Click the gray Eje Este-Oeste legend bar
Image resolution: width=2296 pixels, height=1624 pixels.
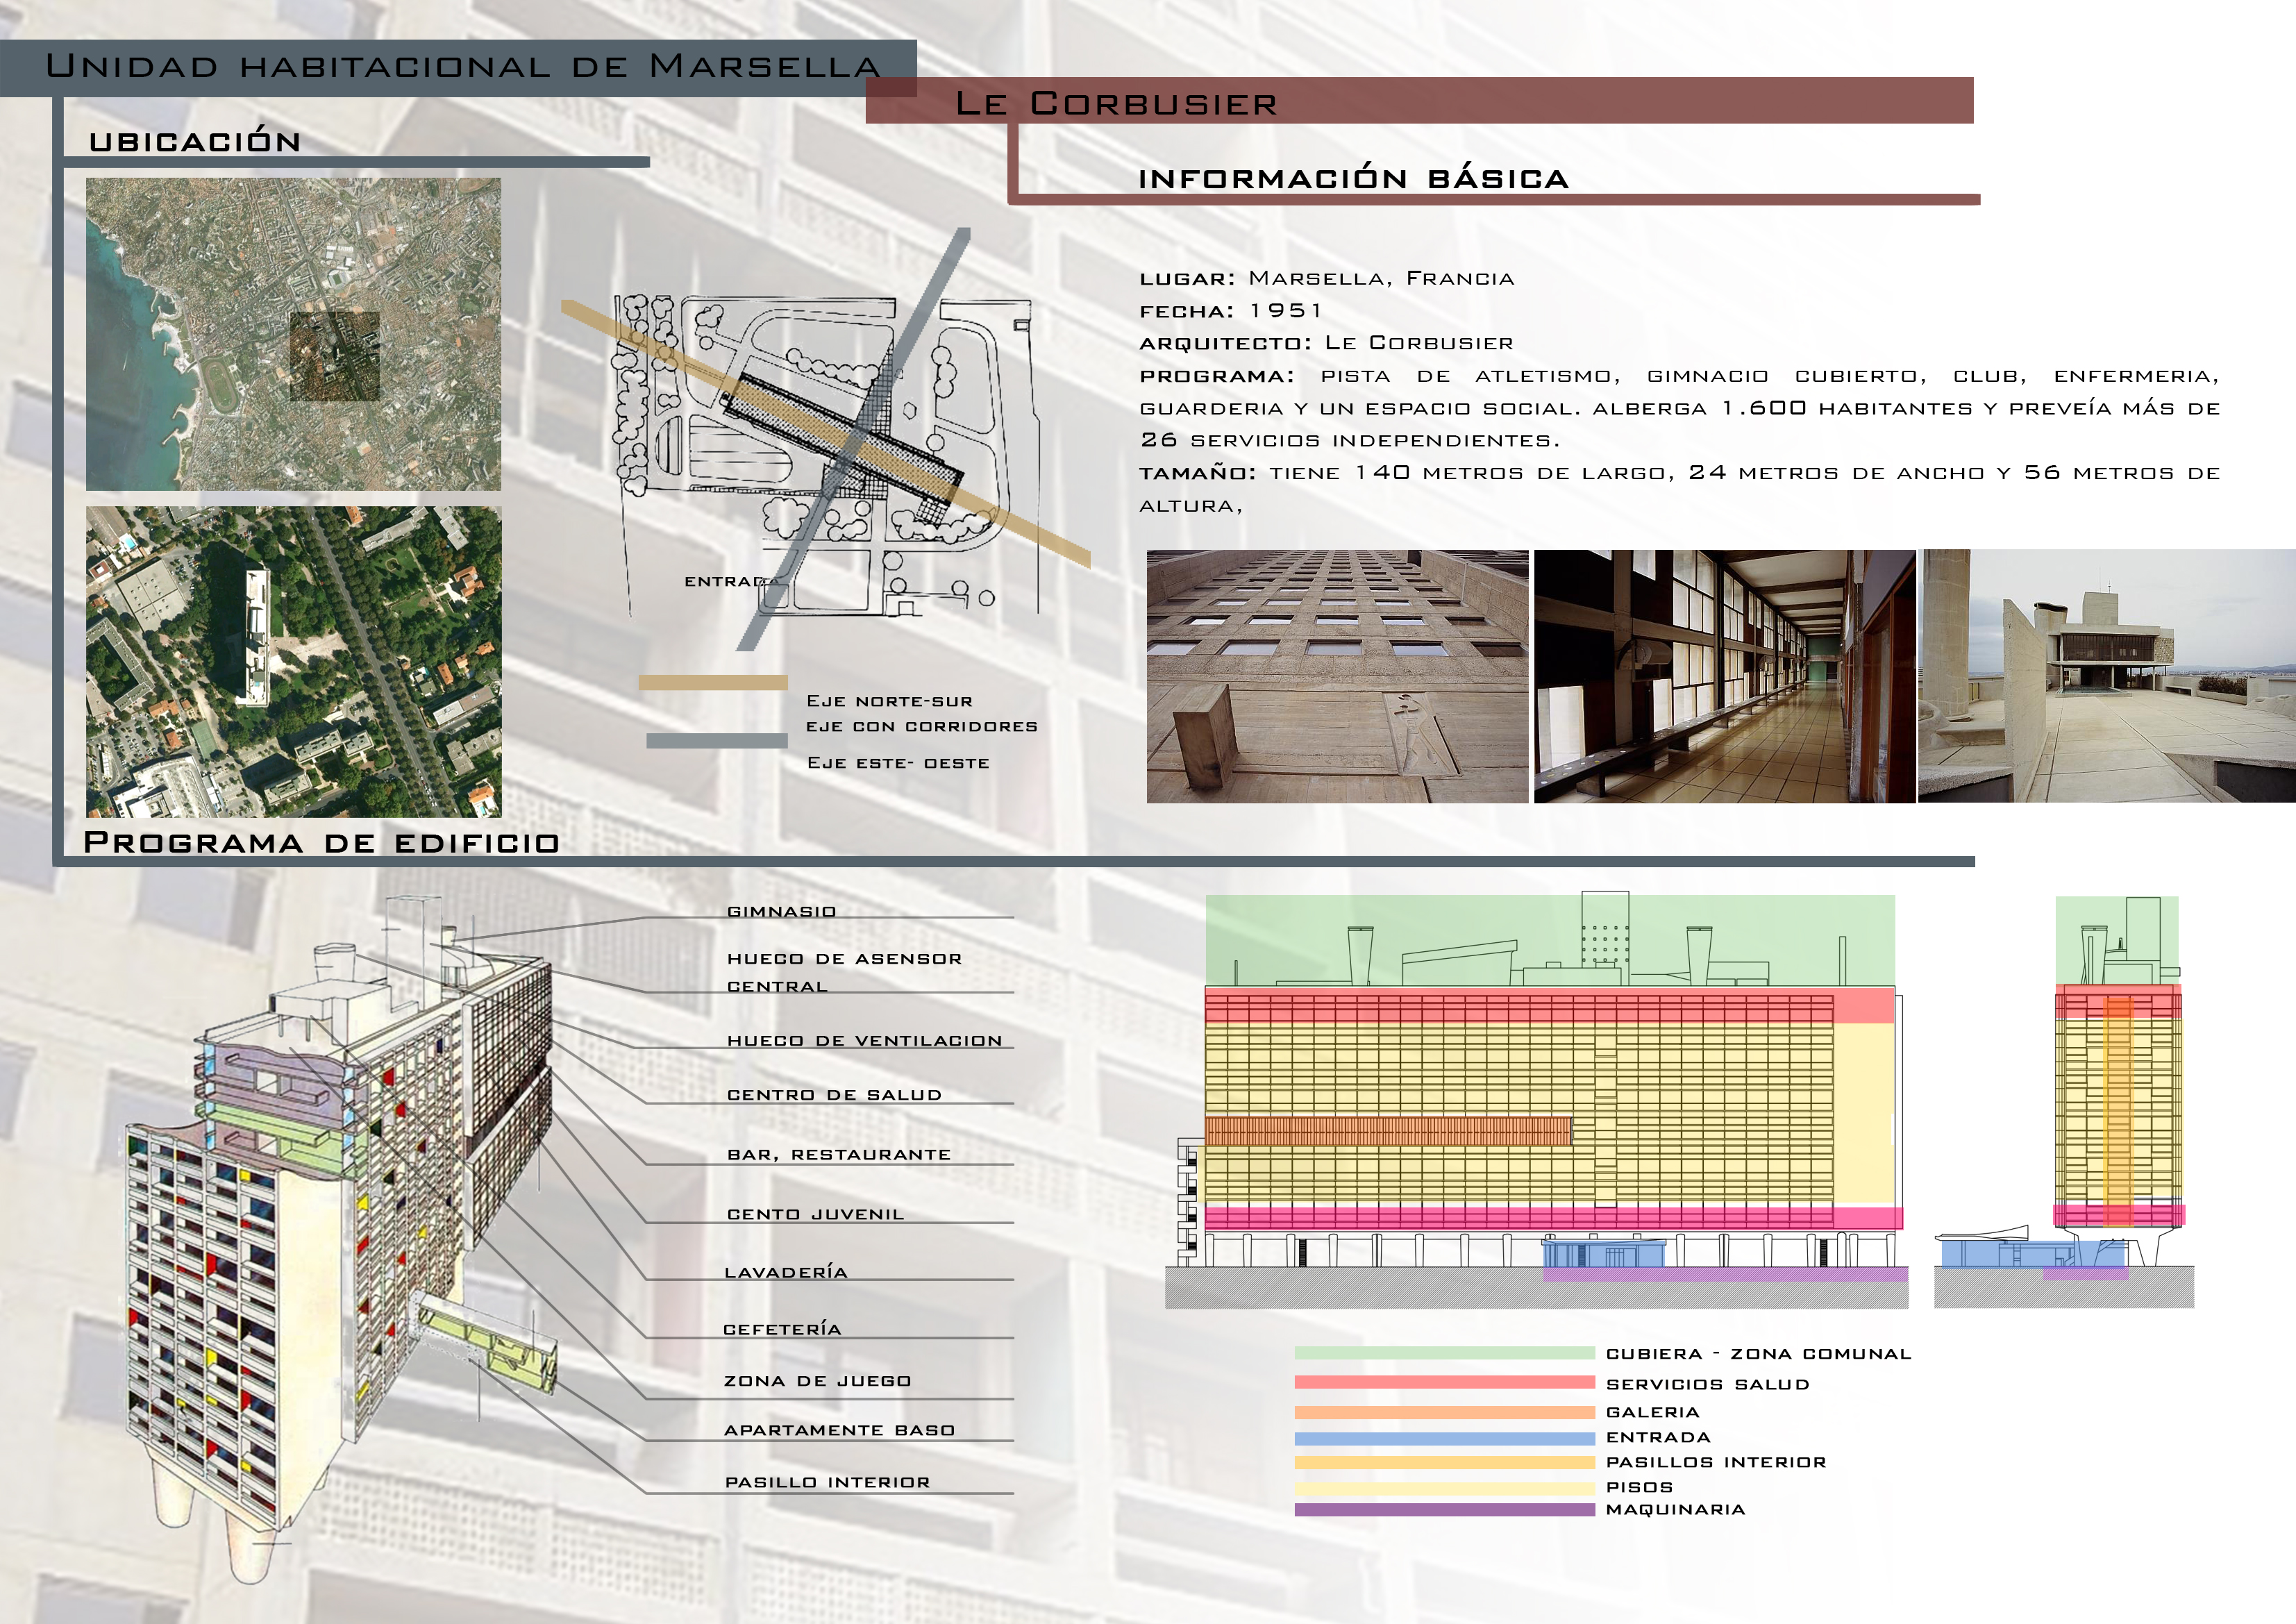pyautogui.click(x=717, y=741)
